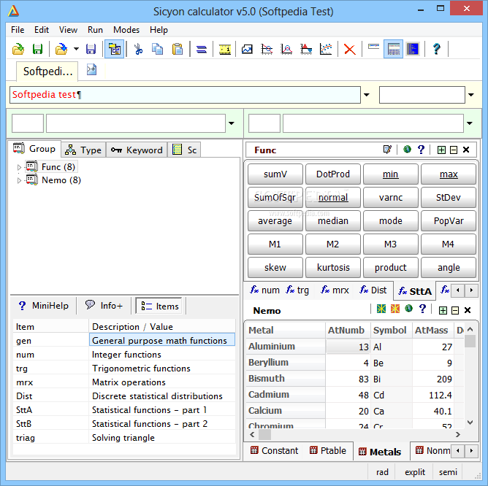Select the Aluminium row header
This screenshot has height=486, width=488.
(x=285, y=347)
